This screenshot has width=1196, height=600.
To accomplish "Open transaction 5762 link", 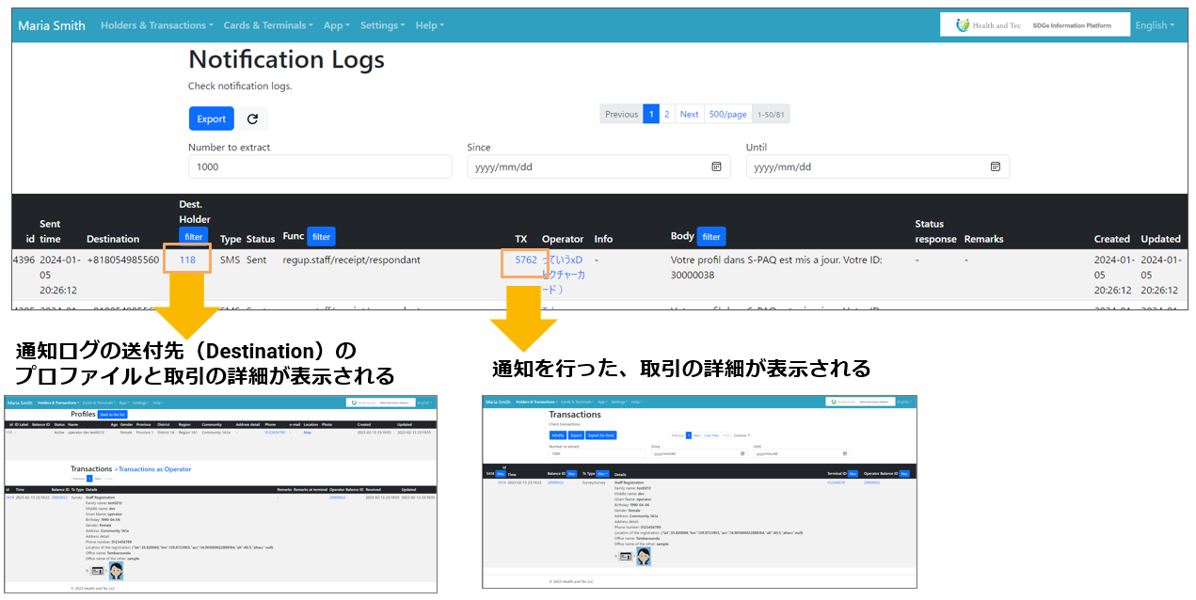I will (526, 260).
